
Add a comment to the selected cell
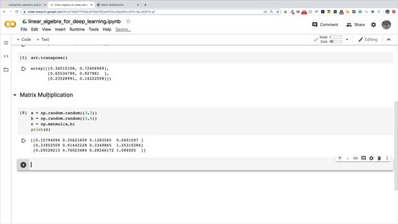(363, 158)
